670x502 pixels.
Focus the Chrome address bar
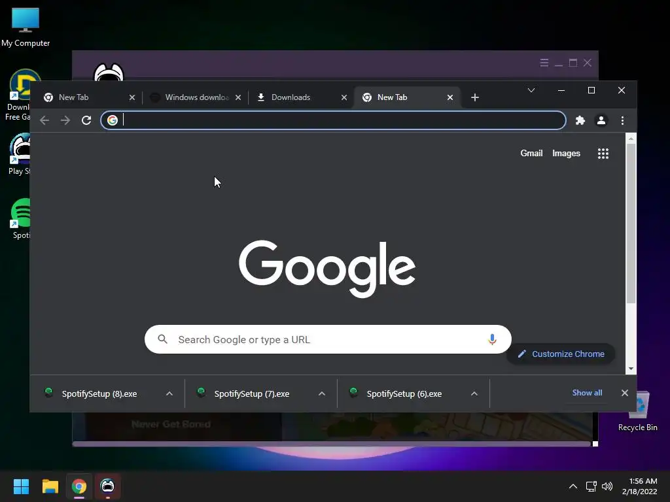(333, 120)
